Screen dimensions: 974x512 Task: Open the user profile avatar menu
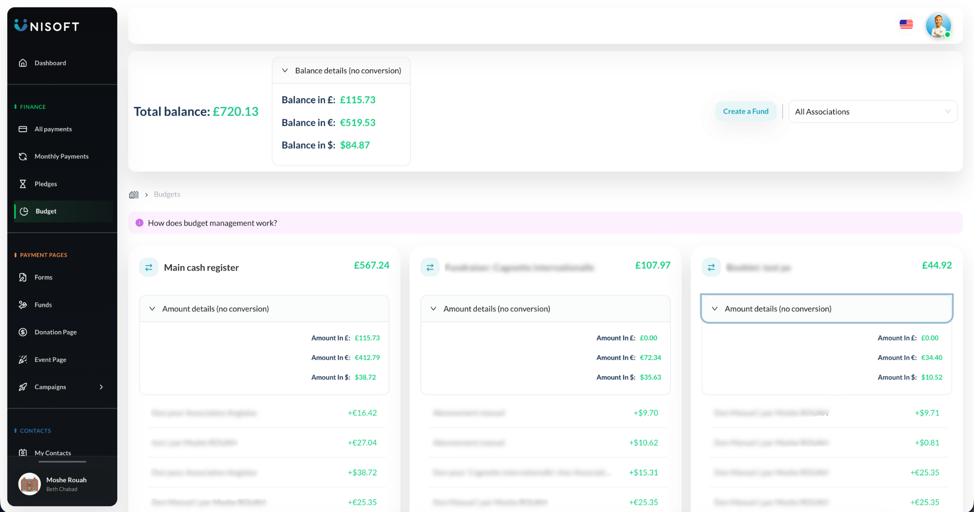(x=937, y=25)
